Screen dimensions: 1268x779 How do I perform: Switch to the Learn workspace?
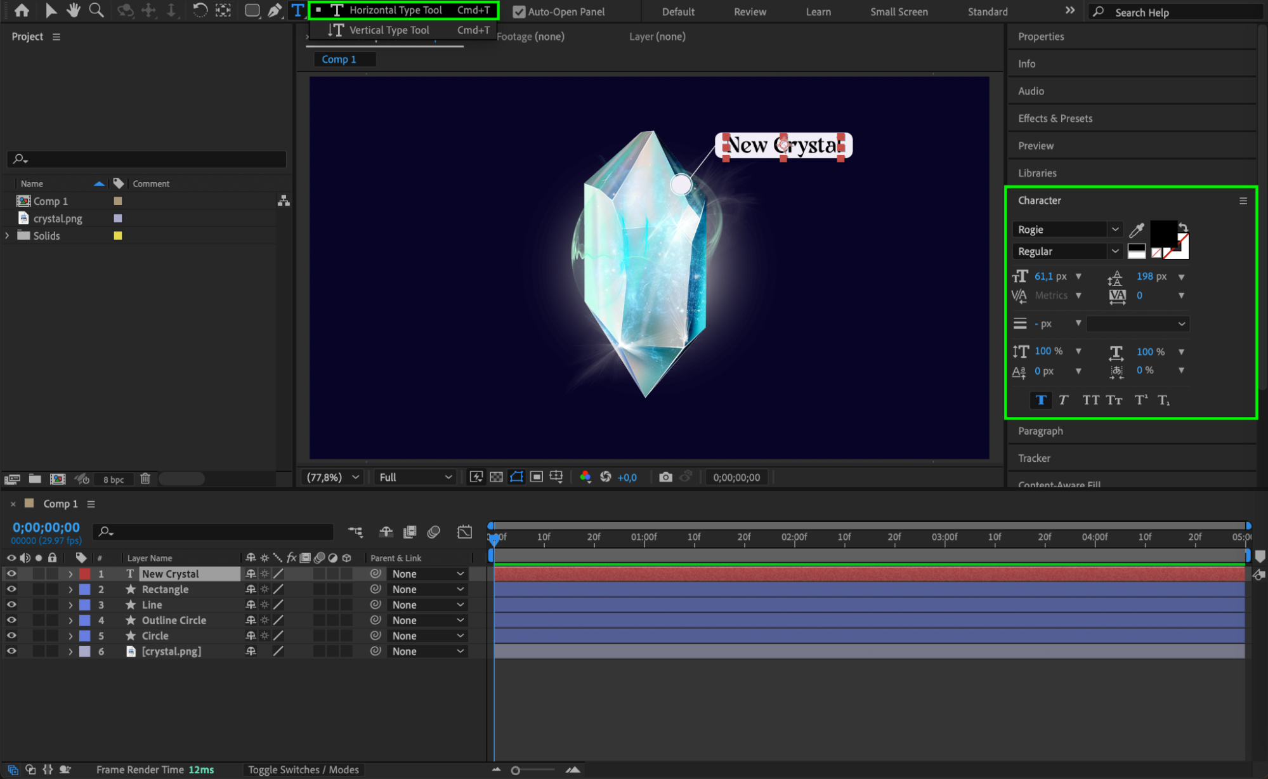tap(818, 11)
